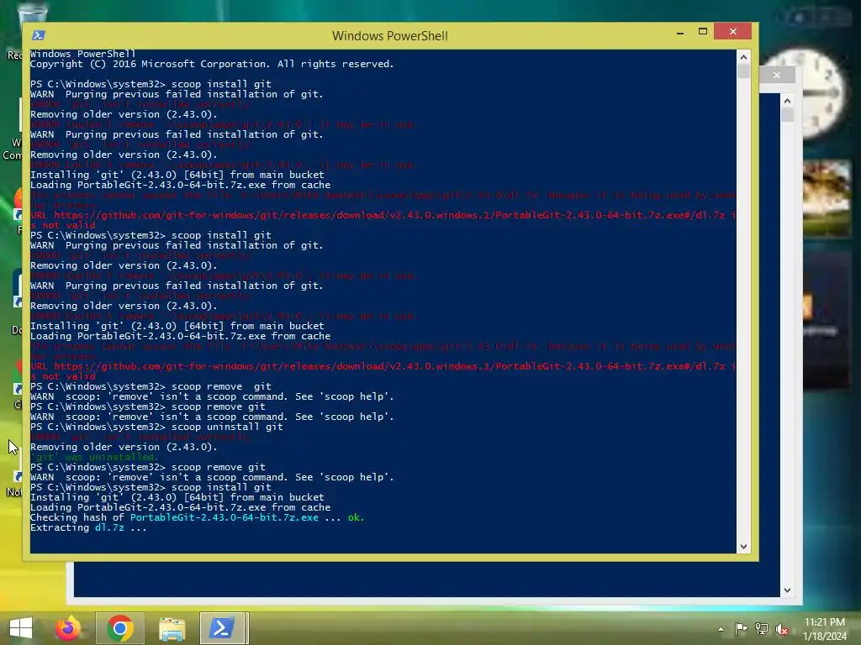Click the scroll down arrow in the PowerShell window

(743, 546)
